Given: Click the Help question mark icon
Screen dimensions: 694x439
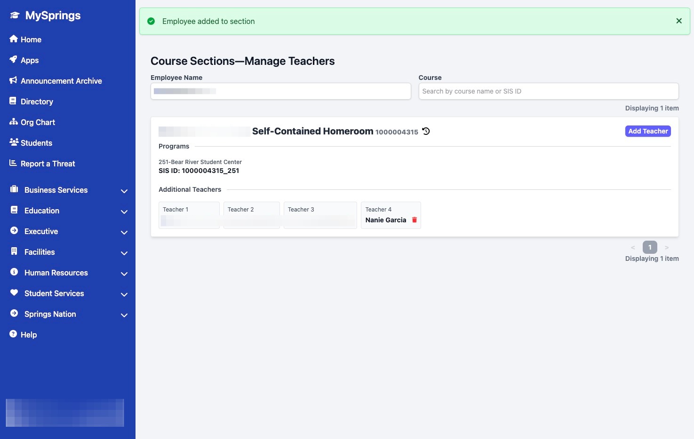Looking at the screenshot, I should coord(14,334).
